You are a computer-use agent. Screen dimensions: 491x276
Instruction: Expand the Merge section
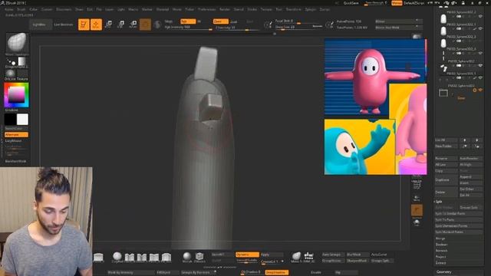click(440, 238)
